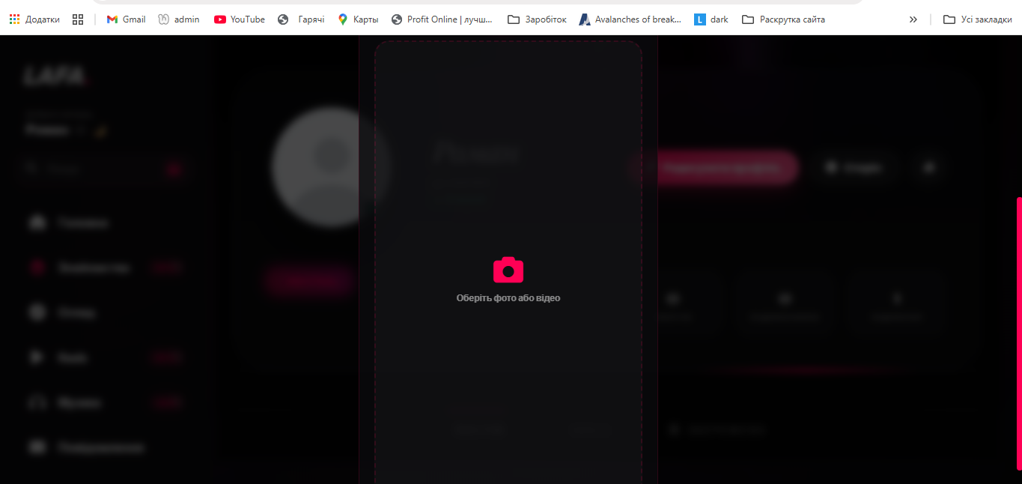The height and width of the screenshot is (484, 1022).
Task: Open the Avalanches of break... bookmark
Action: [x=630, y=19]
